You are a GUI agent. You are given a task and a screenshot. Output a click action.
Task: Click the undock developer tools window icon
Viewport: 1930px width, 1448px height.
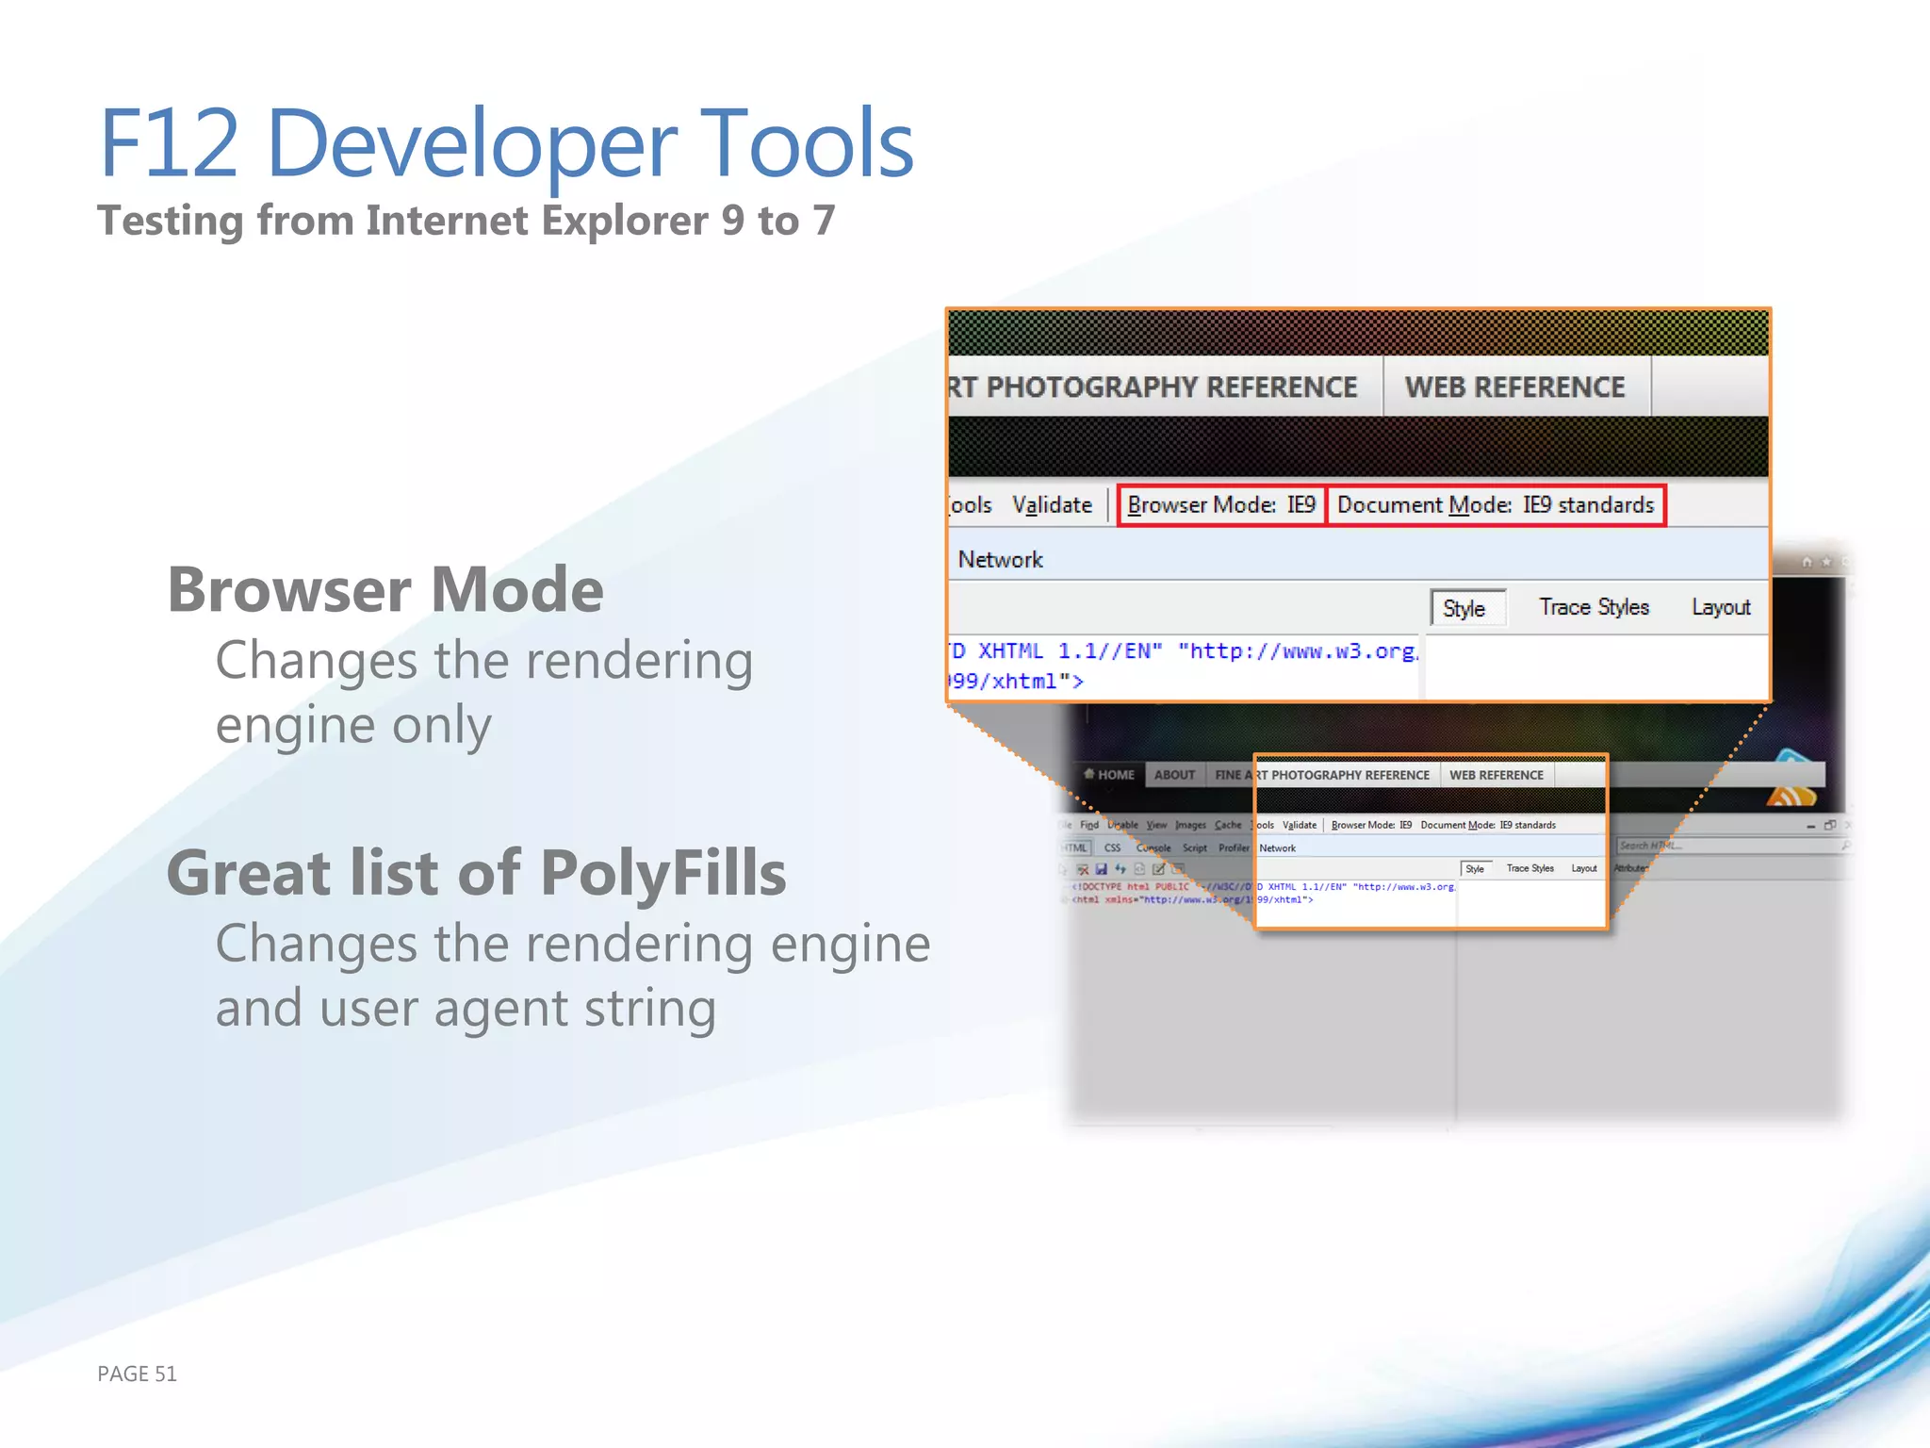click(x=1830, y=825)
